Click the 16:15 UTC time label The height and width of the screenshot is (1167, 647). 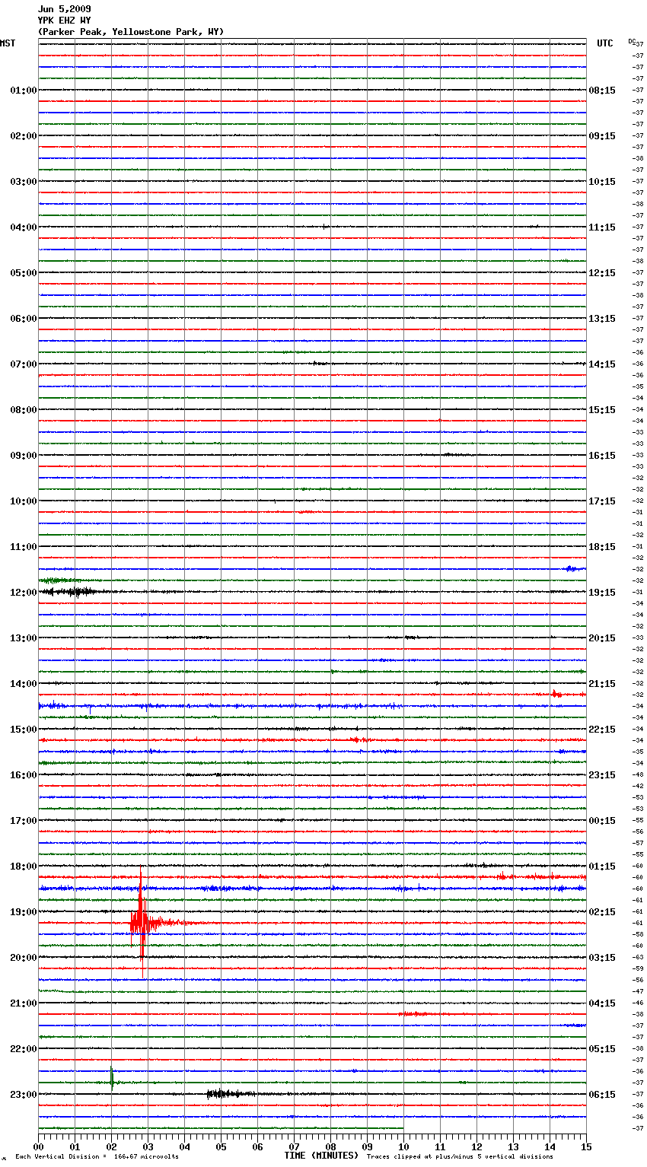(602, 456)
